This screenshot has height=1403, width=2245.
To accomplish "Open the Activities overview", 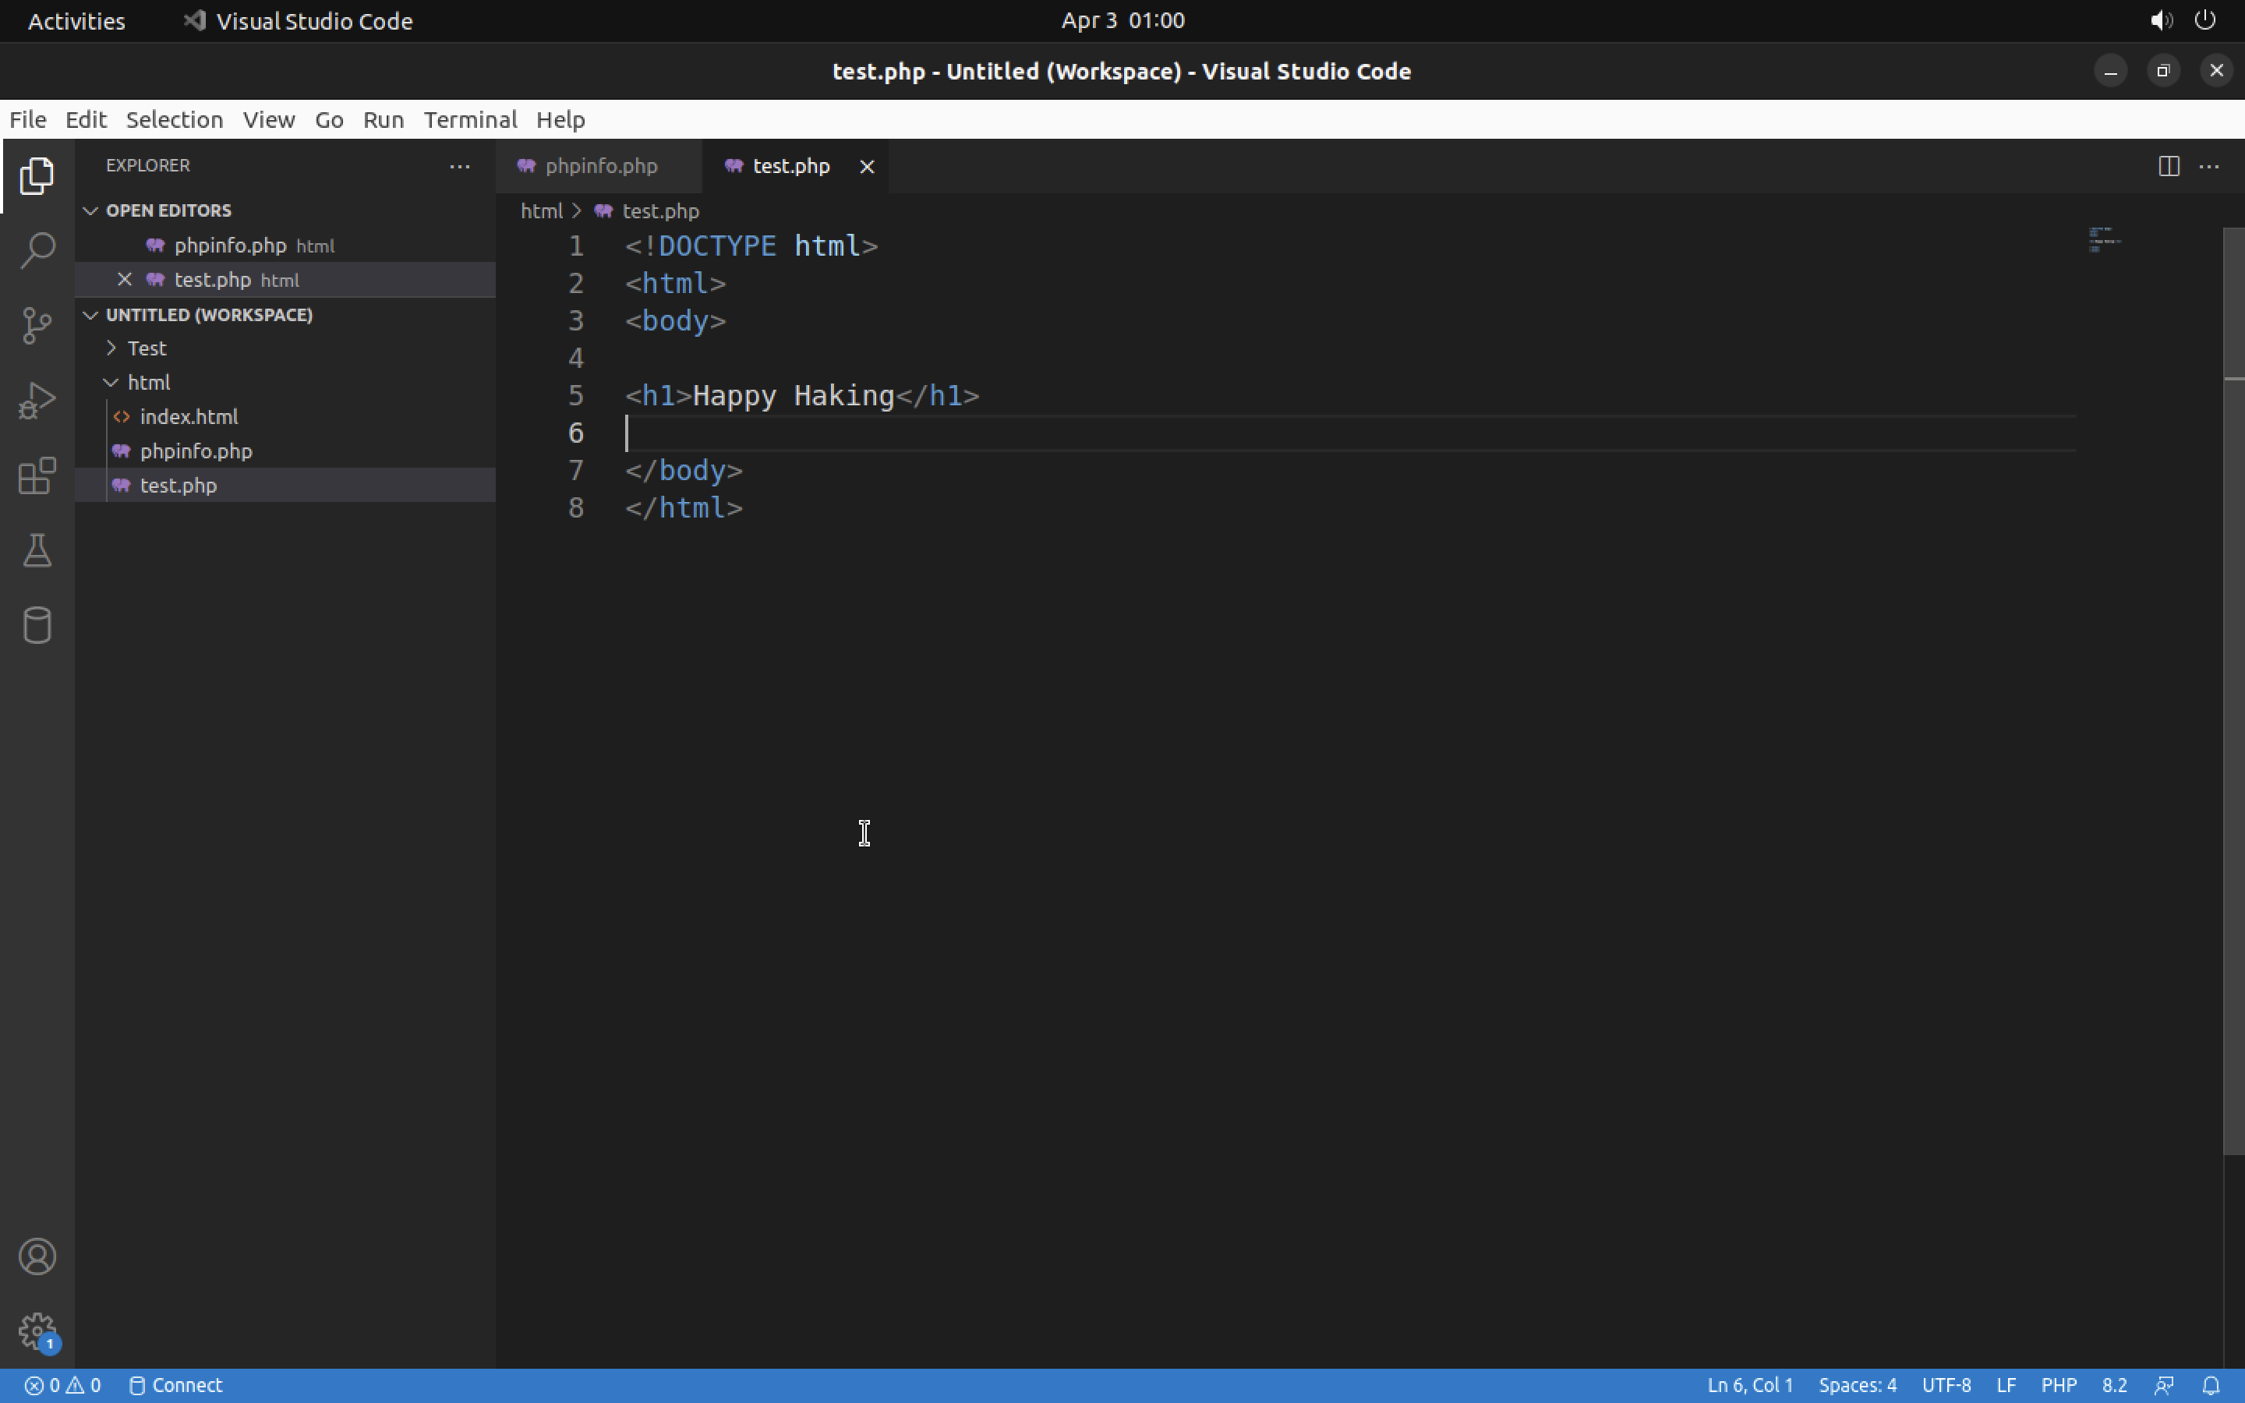I will pos(76,20).
